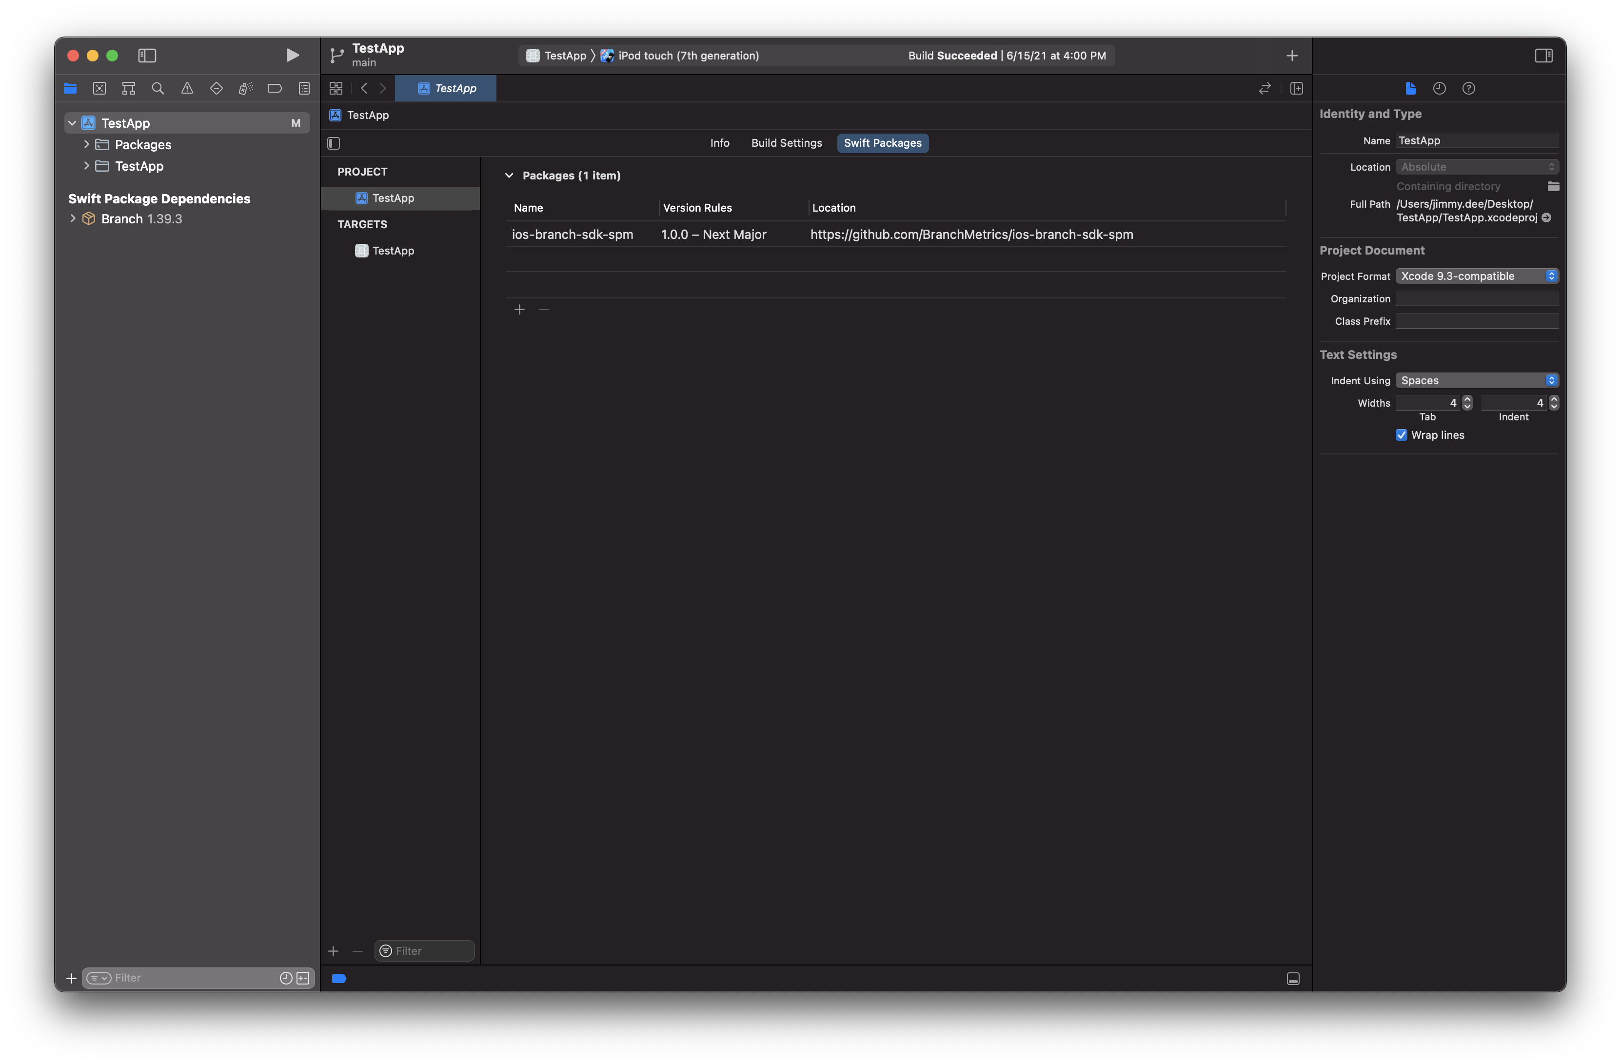Open the Project Format dropdown
The height and width of the screenshot is (1064, 1621).
pyautogui.click(x=1477, y=276)
